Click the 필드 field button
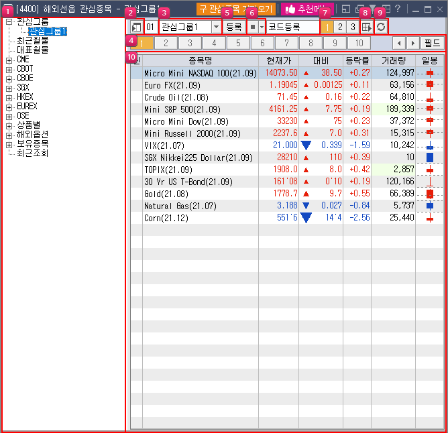Viewport: 448px width, 433px height. 433,43
